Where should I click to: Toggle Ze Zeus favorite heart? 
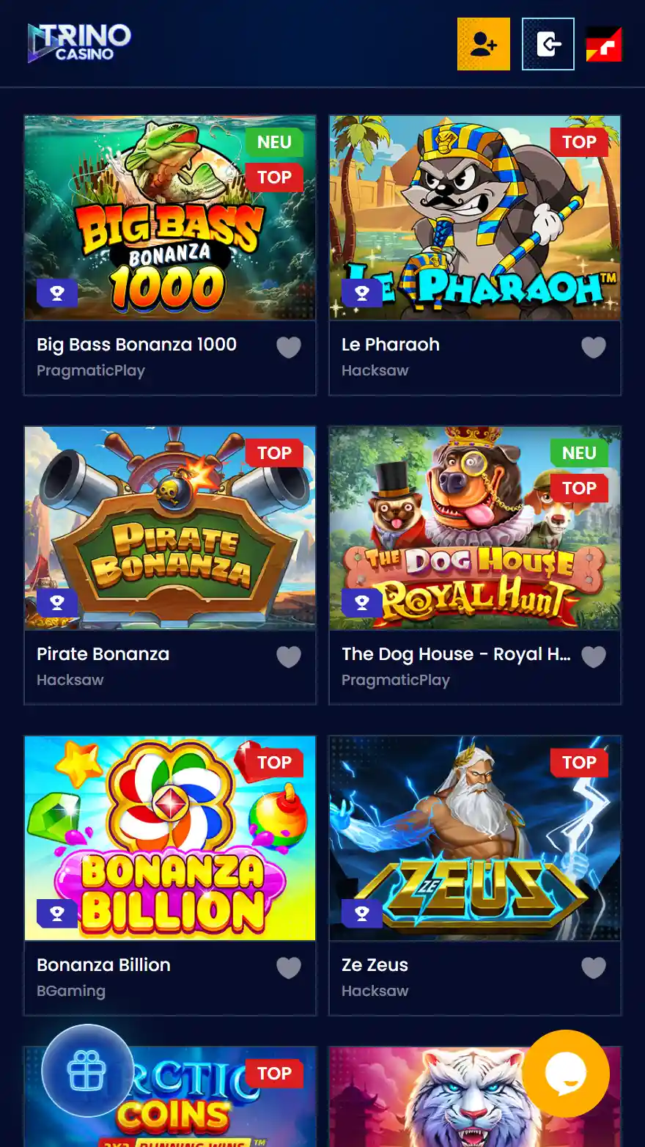pyautogui.click(x=594, y=967)
